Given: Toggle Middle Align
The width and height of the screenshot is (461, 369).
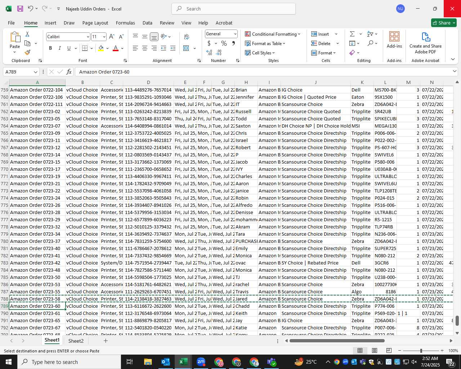Looking at the screenshot, I should (x=145, y=37).
